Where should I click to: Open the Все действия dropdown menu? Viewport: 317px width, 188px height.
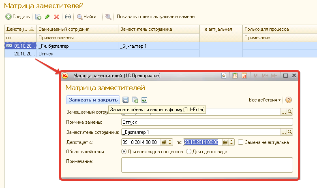[265, 100]
